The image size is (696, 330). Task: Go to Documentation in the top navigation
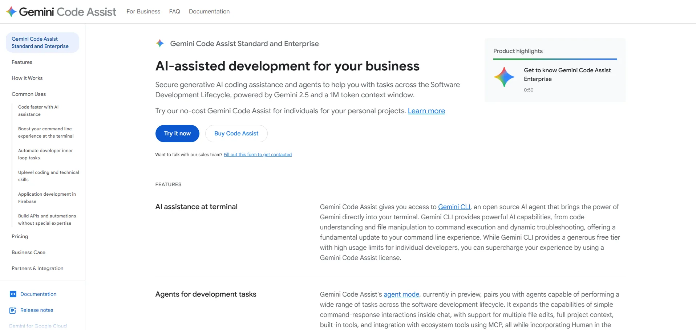(209, 12)
